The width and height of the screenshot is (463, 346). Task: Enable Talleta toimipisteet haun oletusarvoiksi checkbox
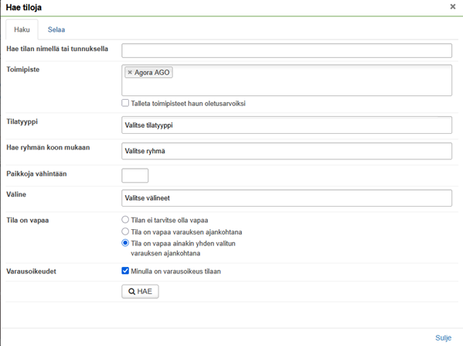click(125, 103)
